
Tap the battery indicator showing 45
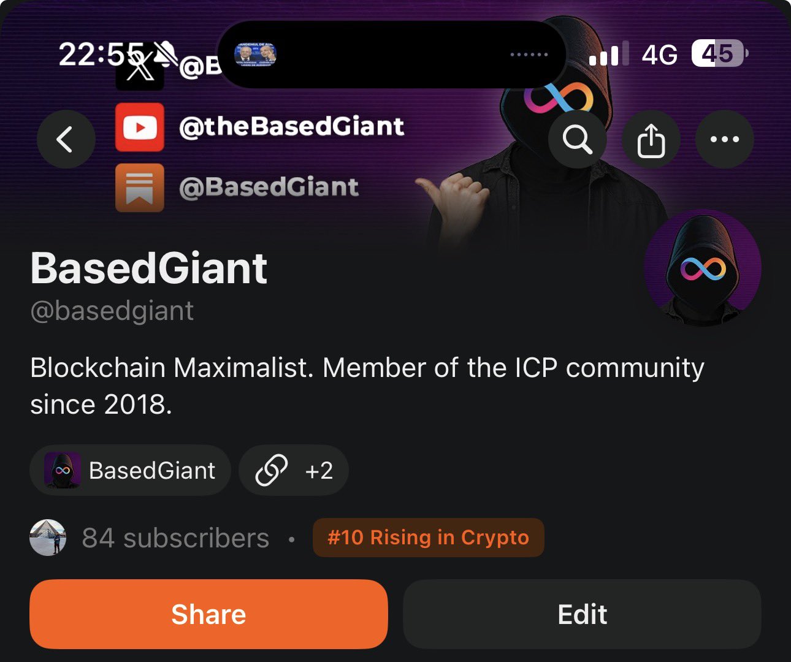(x=719, y=54)
